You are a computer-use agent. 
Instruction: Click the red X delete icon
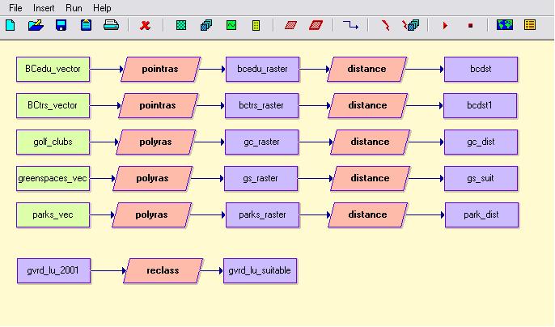pyautogui.click(x=146, y=25)
